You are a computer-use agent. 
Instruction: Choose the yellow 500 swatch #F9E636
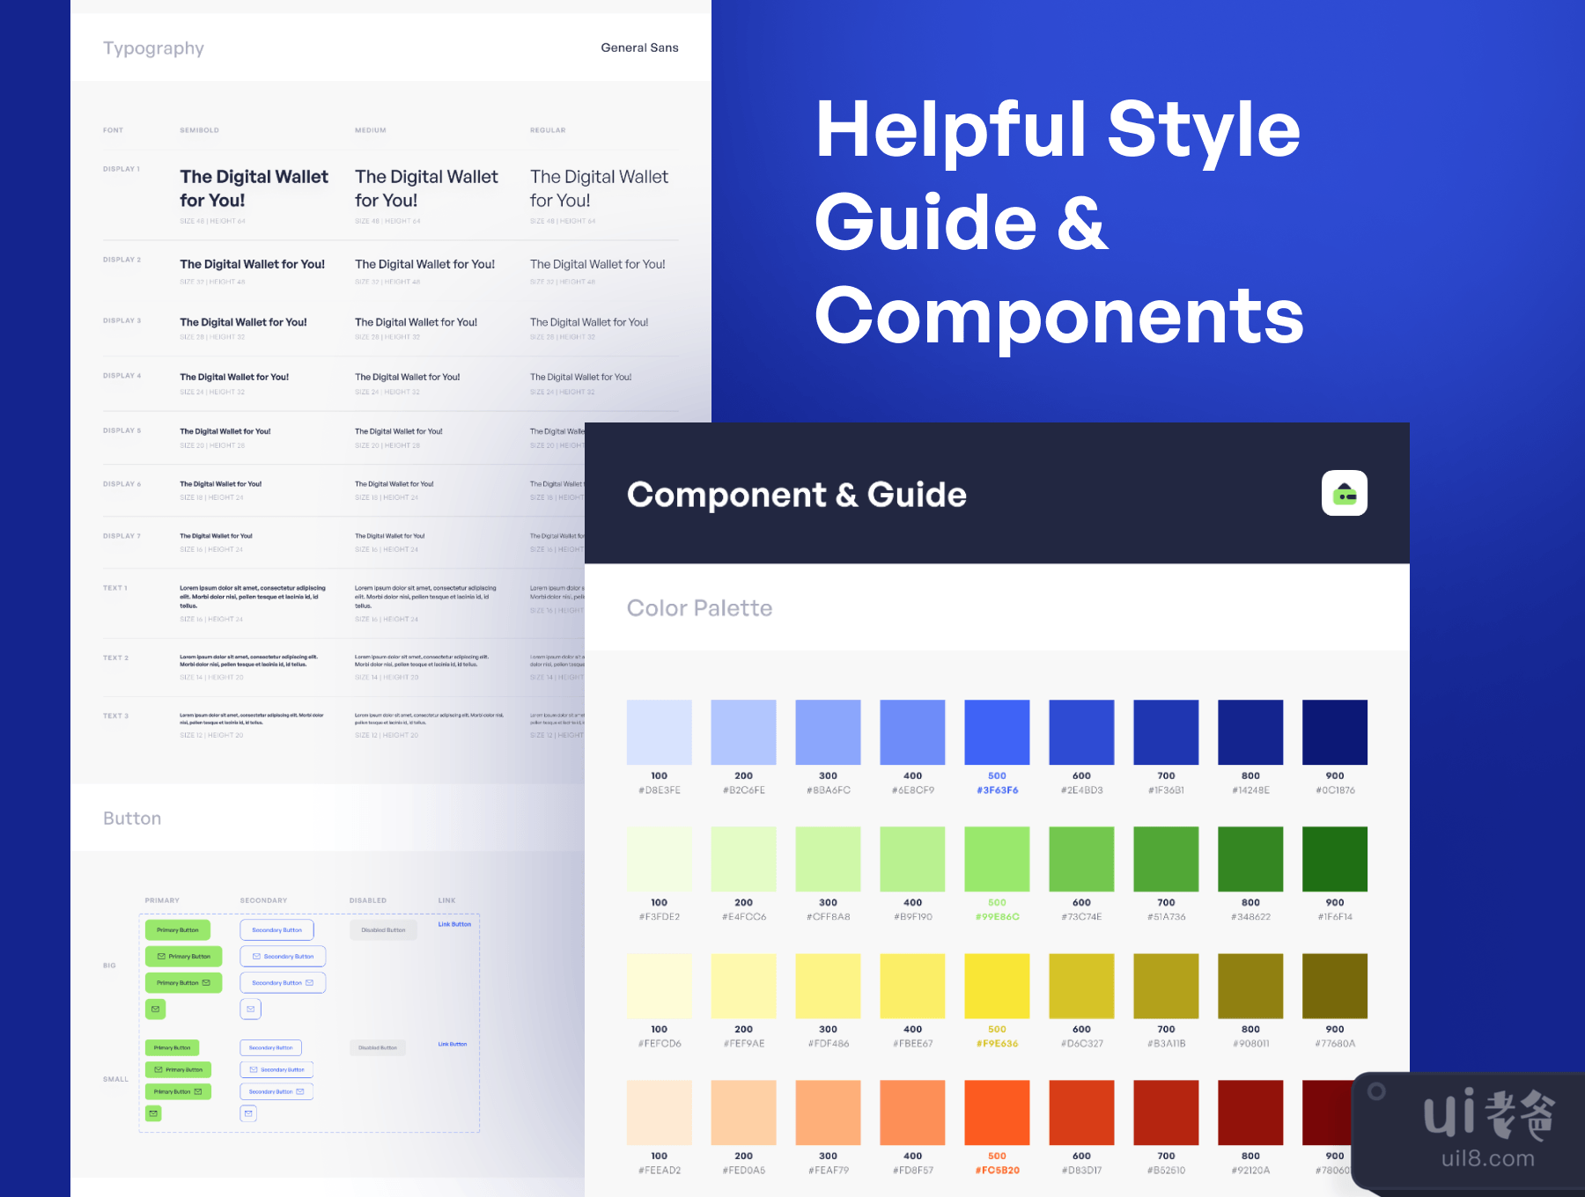pos(997,986)
